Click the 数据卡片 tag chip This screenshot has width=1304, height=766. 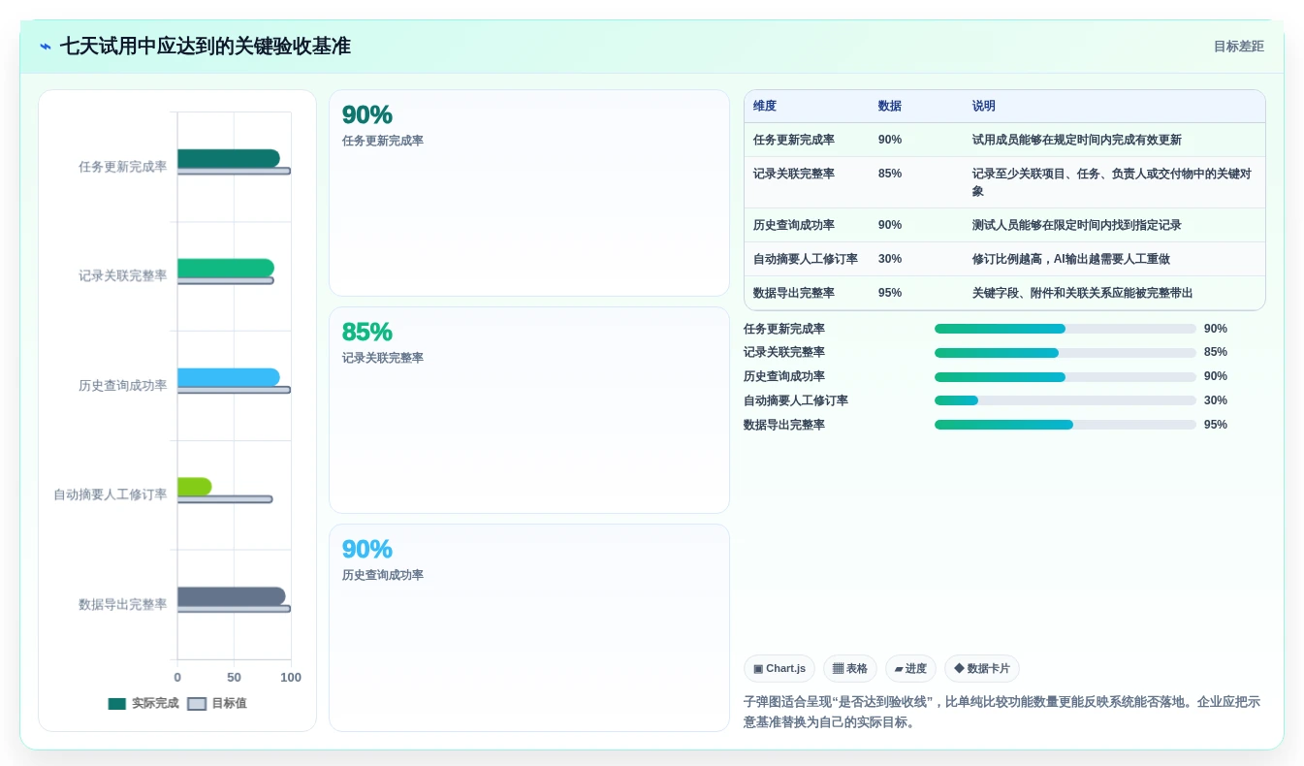982,669
